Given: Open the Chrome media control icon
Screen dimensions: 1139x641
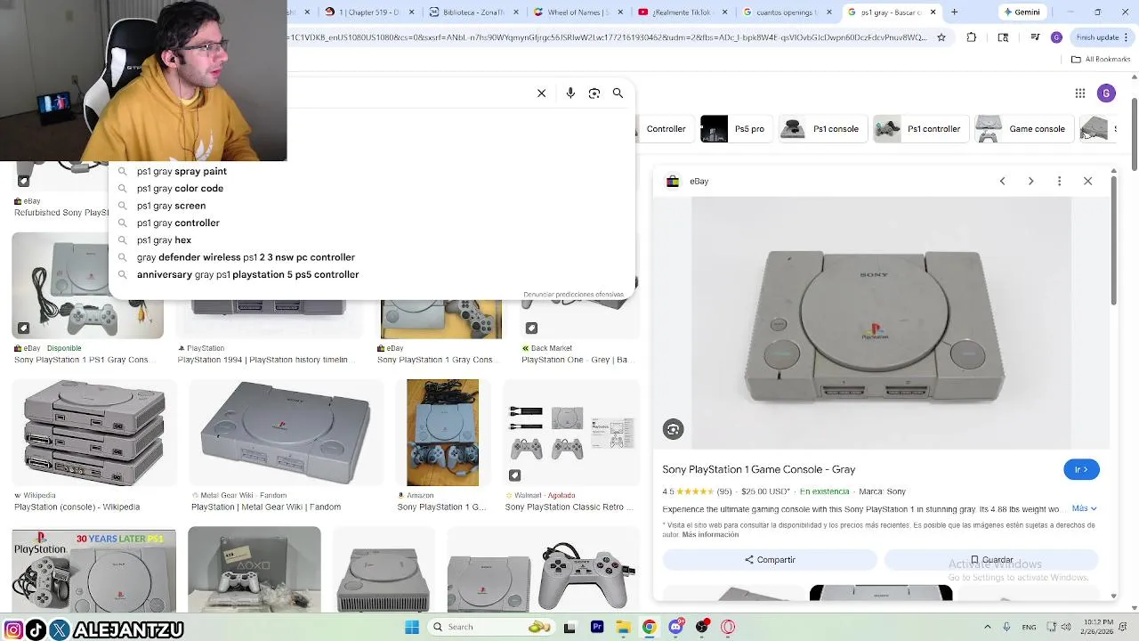Looking at the screenshot, I should click(1035, 37).
